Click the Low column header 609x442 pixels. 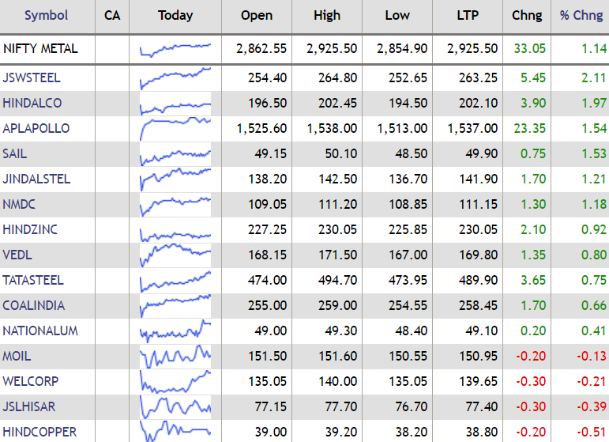point(397,16)
